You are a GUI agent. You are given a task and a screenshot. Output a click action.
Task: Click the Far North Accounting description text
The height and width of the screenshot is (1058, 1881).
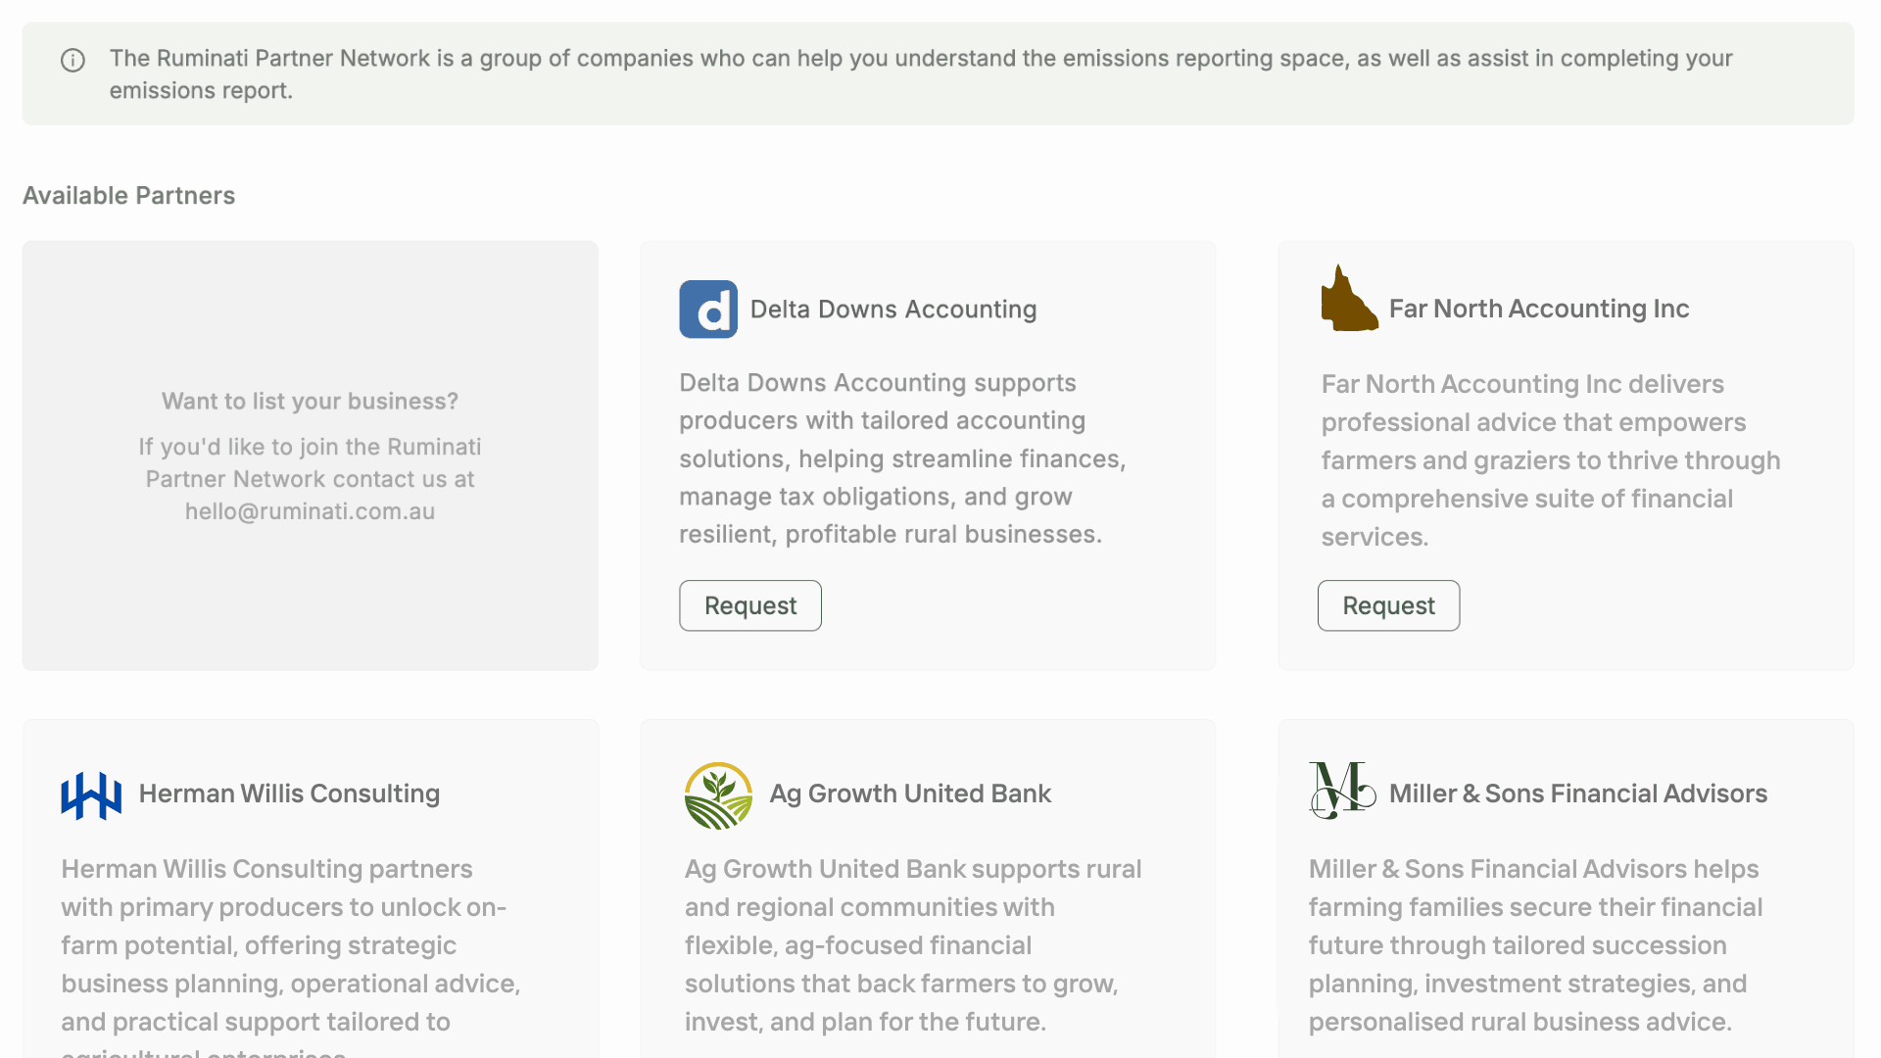(x=1550, y=460)
